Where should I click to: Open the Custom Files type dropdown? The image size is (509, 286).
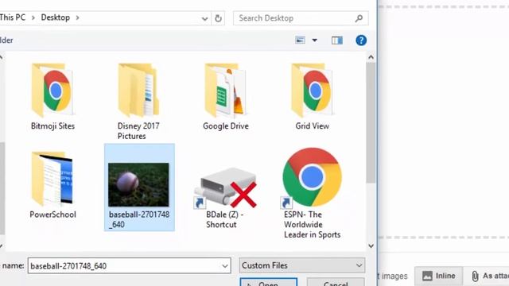302,265
